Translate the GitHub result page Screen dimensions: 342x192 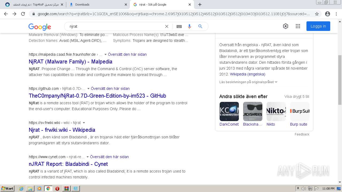(110, 89)
